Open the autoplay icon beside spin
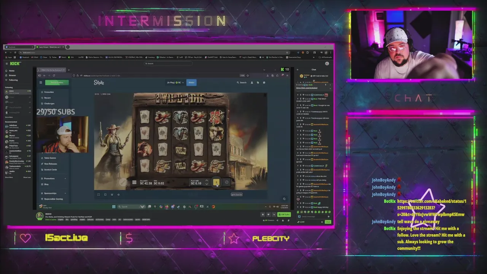This screenshot has width=487, height=274. tap(226, 183)
